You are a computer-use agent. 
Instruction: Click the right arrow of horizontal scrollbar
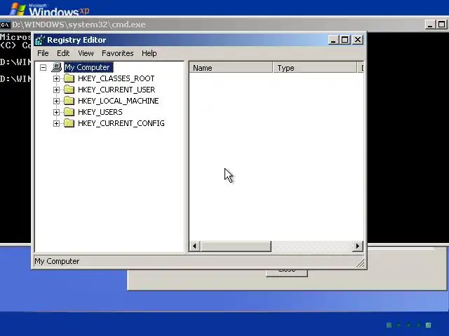pyautogui.click(x=357, y=246)
